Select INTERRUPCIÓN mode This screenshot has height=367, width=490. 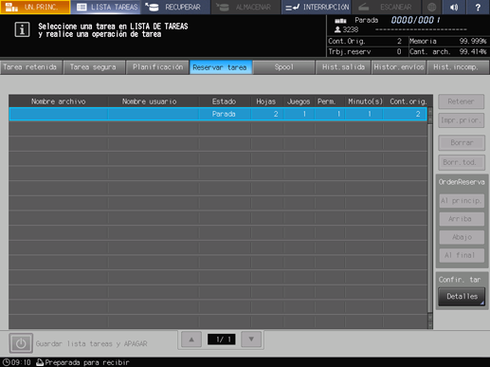[316, 7]
